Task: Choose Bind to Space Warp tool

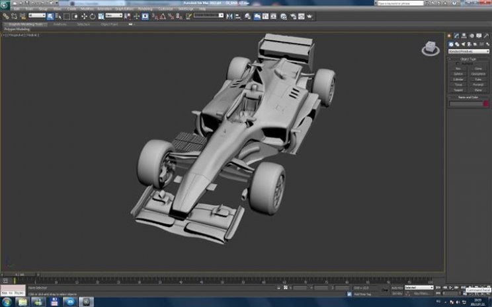Action: pos(22,17)
